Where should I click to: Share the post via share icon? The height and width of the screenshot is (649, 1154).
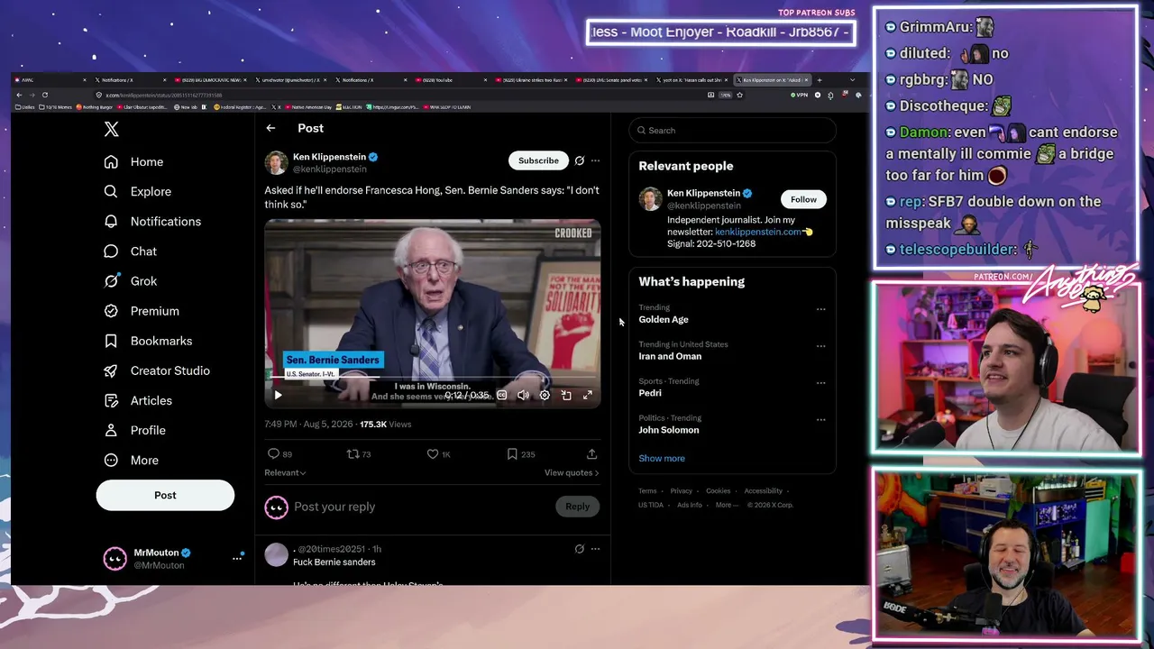[x=591, y=454]
